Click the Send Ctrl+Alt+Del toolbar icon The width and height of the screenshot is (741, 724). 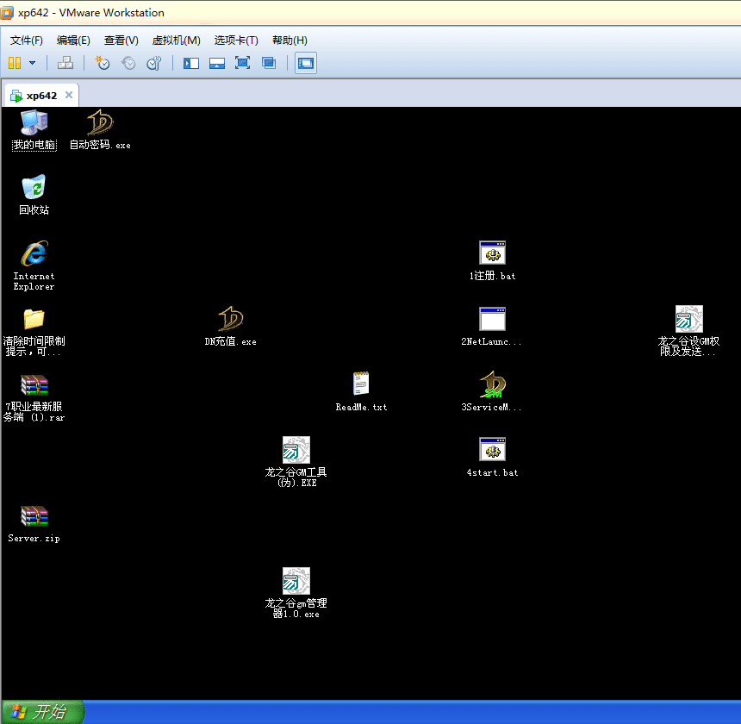[x=65, y=63]
